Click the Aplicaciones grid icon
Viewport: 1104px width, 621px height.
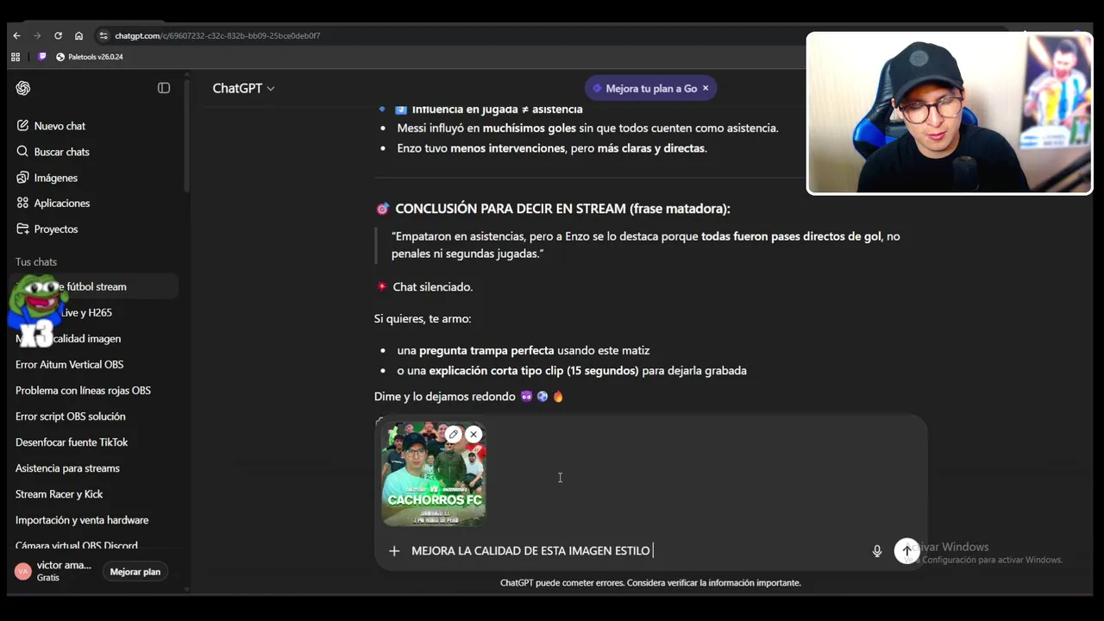click(23, 204)
